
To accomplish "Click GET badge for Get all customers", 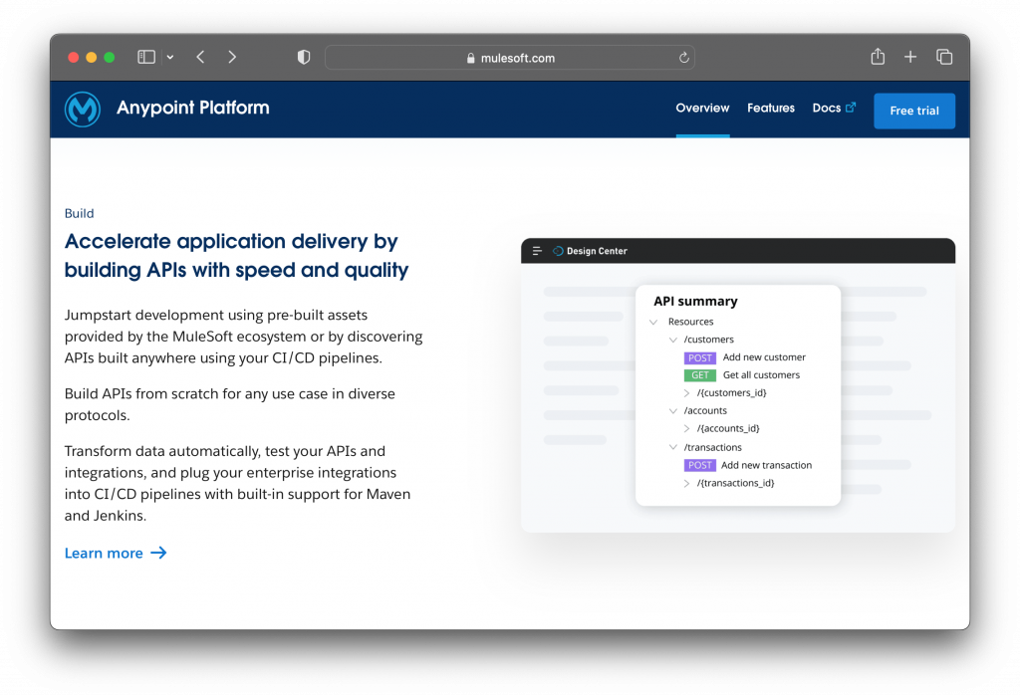I will point(700,375).
